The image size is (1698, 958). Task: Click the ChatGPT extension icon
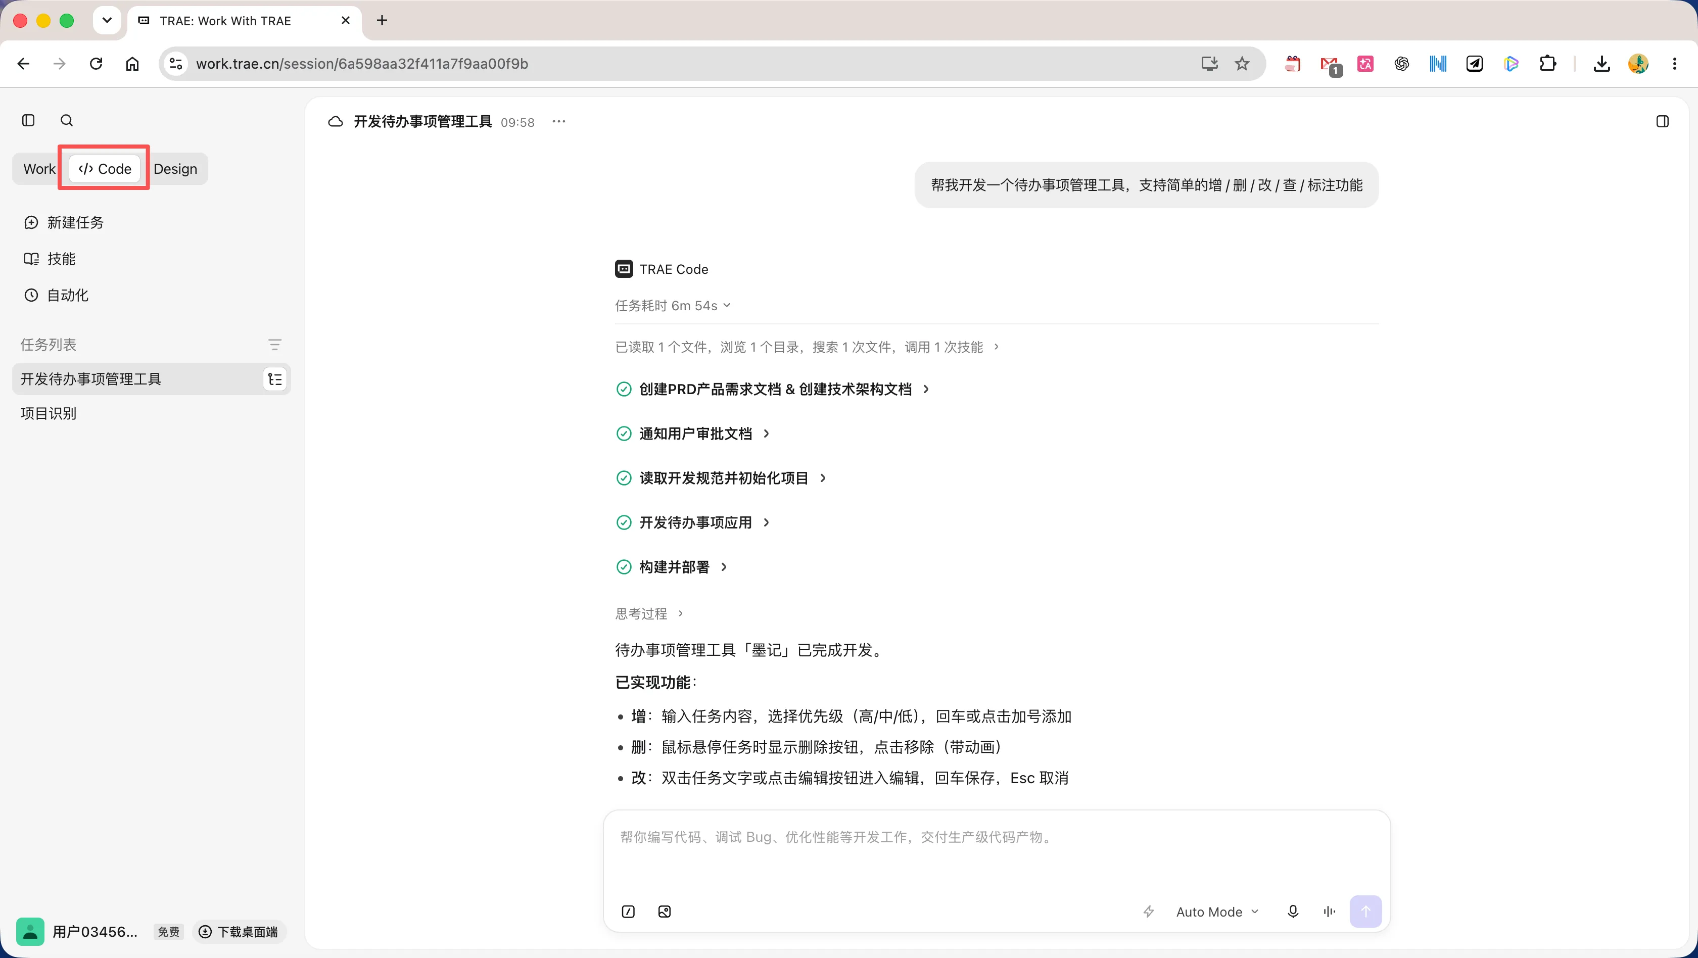coord(1402,63)
